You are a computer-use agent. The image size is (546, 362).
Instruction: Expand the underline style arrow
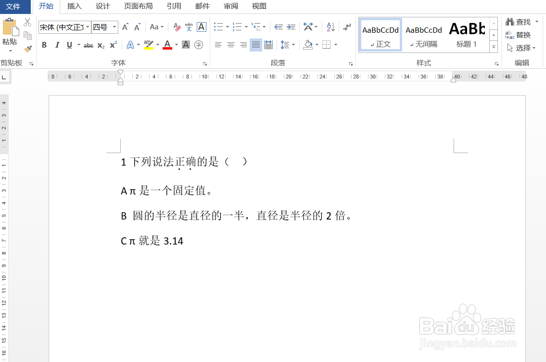(x=79, y=45)
